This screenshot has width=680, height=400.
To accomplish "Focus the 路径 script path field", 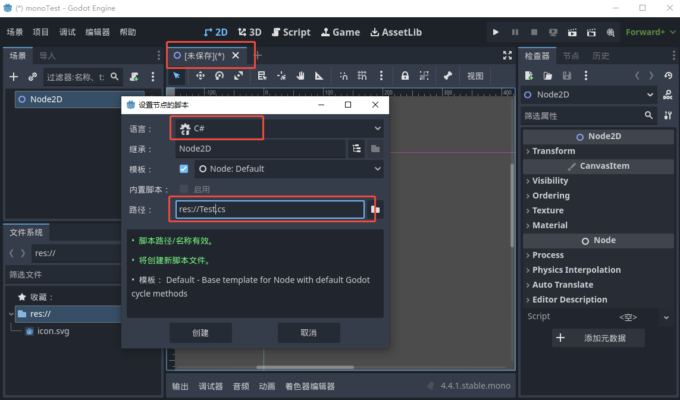I will pos(270,209).
